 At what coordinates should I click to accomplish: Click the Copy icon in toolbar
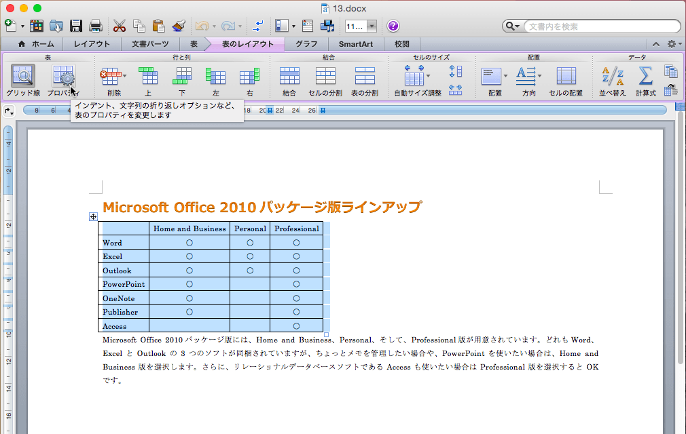click(139, 26)
